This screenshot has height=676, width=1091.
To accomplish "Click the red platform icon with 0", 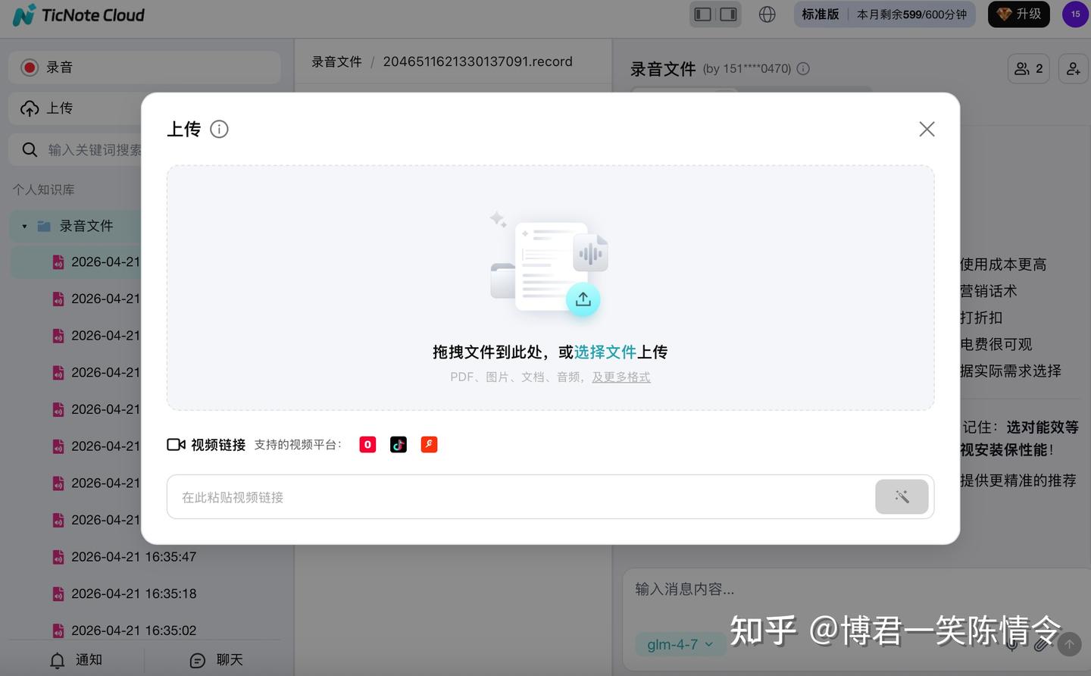I will (x=367, y=445).
